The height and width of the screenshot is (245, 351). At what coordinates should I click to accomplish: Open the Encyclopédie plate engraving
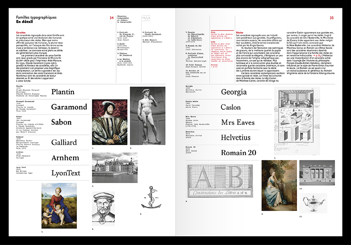click(x=297, y=121)
